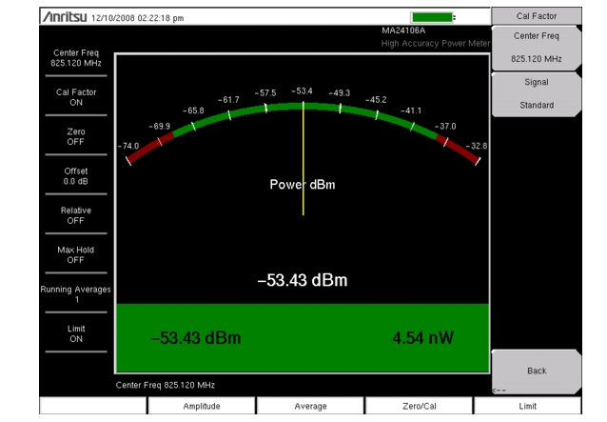
Task: Click the -69.9 scale label
Action: pos(159,127)
